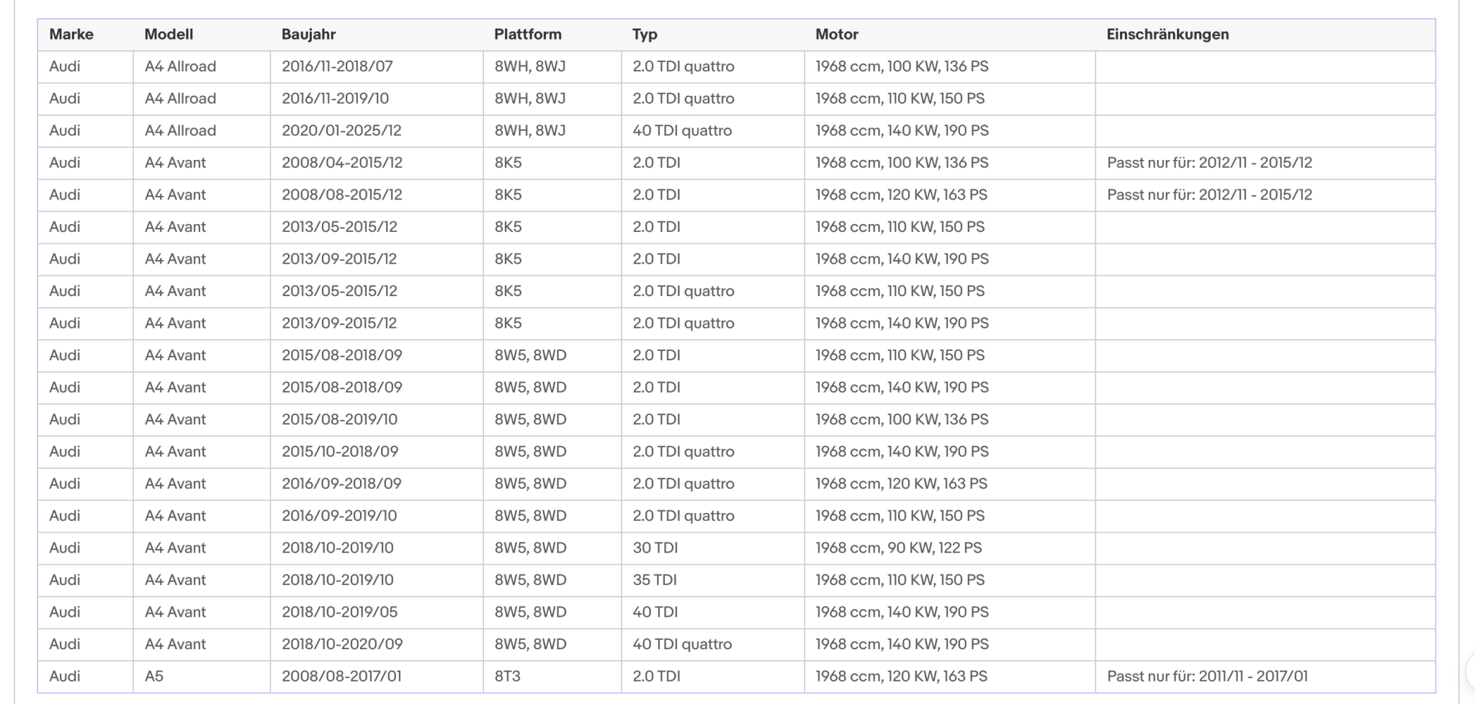The image size is (1475, 704).
Task: Click the 8T3 platform cell
Action: (x=552, y=677)
